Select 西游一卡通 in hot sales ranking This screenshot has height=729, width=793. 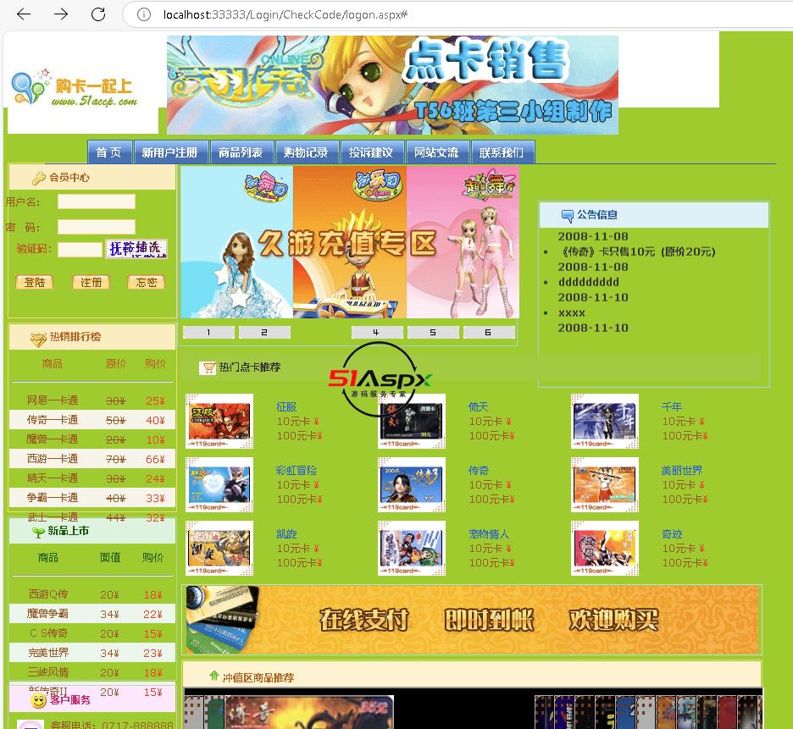tap(52, 459)
